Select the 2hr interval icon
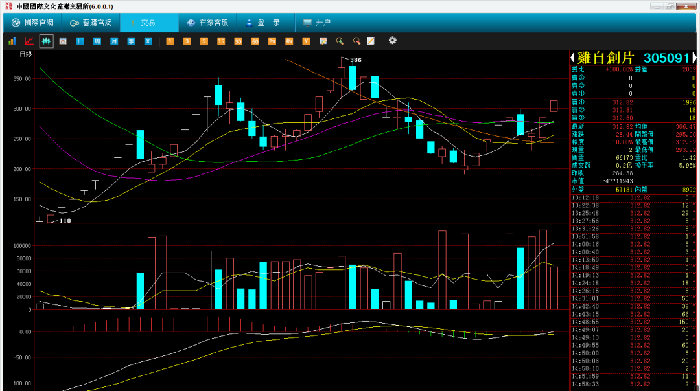The height and width of the screenshot is (391, 700). tap(272, 41)
